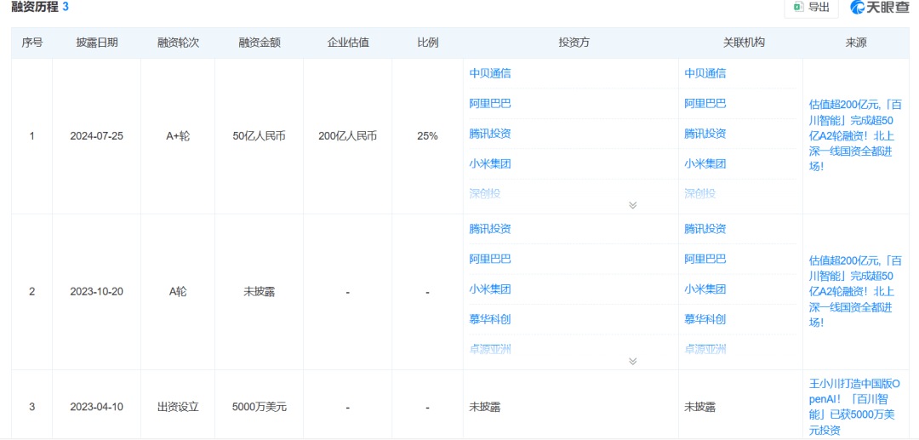Open source article in the 2023-10-20 row
Screen dimensions: 919x440
tap(855, 291)
